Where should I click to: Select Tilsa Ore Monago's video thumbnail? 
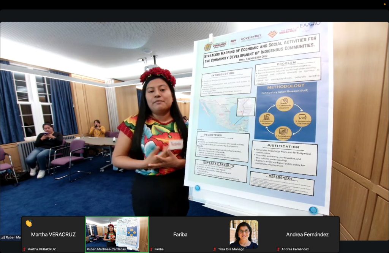244,232
